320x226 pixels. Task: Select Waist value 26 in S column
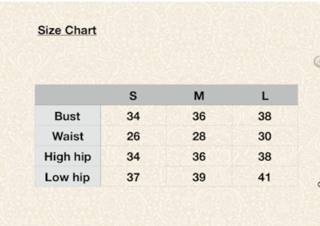coord(133,136)
